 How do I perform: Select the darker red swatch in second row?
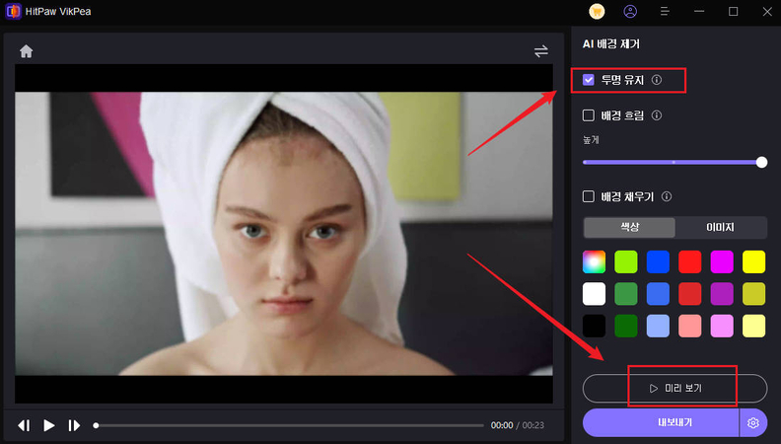click(x=690, y=294)
